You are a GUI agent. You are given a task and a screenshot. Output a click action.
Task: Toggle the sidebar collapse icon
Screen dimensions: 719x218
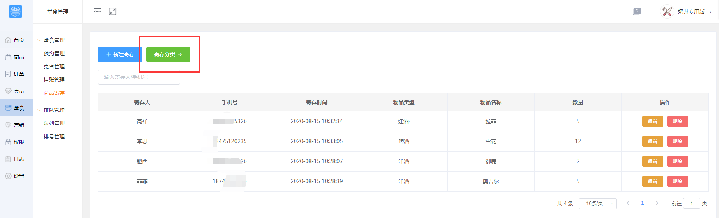pyautogui.click(x=97, y=11)
